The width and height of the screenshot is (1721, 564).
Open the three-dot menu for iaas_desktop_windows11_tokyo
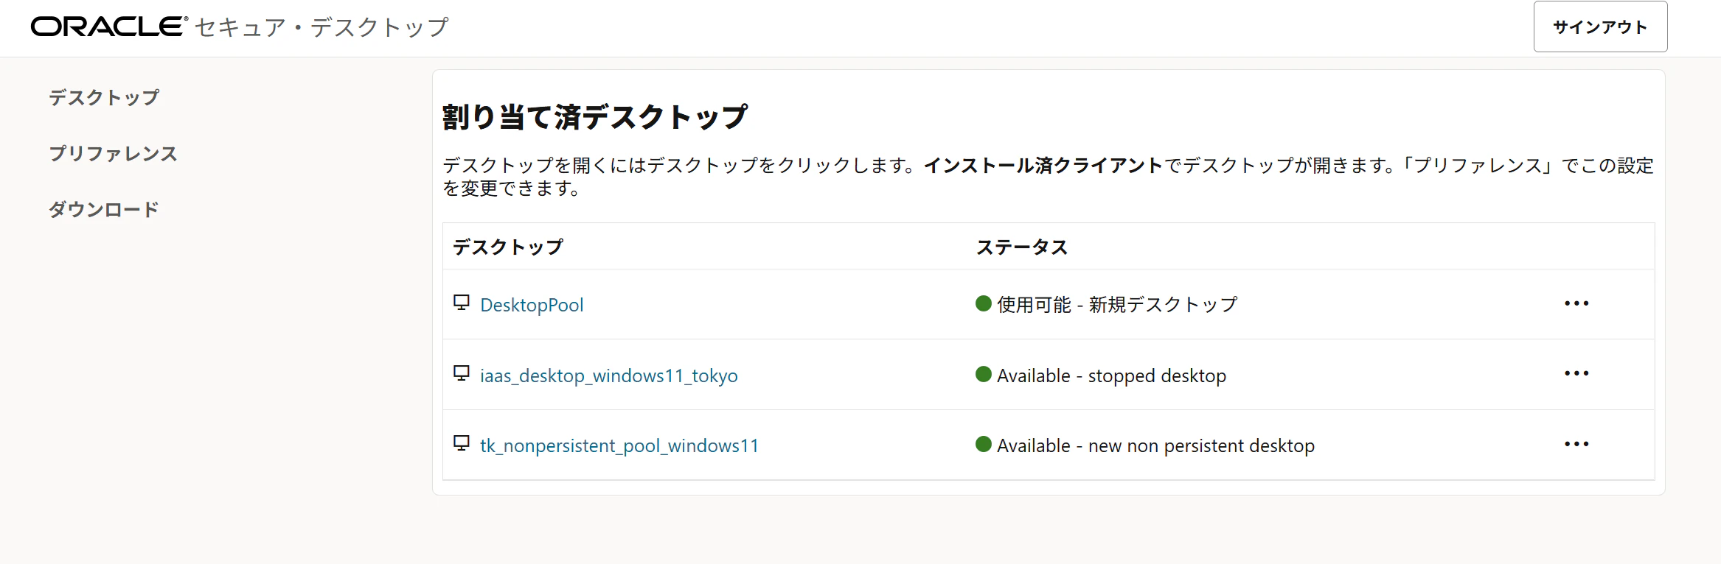tap(1576, 373)
